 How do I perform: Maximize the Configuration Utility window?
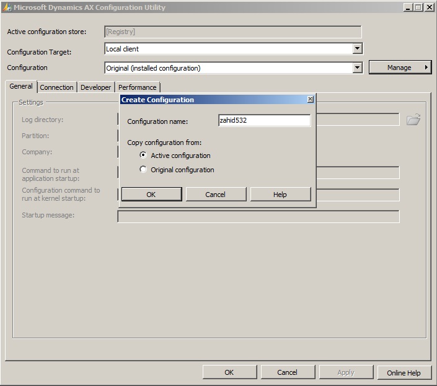point(418,7)
